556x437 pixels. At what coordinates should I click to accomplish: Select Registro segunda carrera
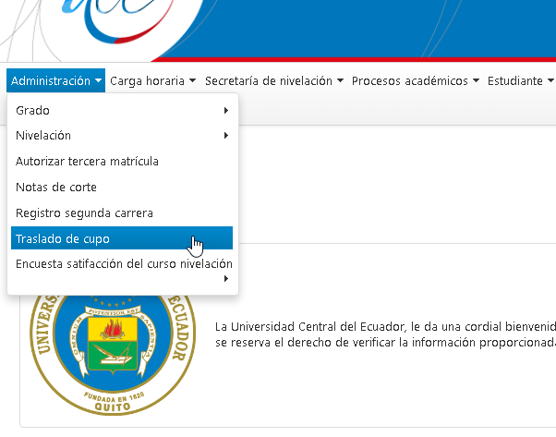(84, 212)
